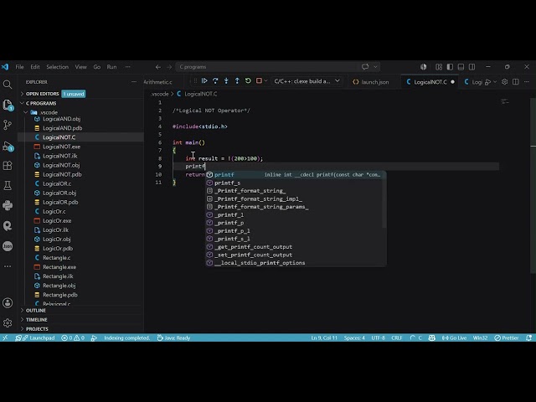The height and width of the screenshot is (402, 536).
Task: Open the Go menu
Action: 97,67
